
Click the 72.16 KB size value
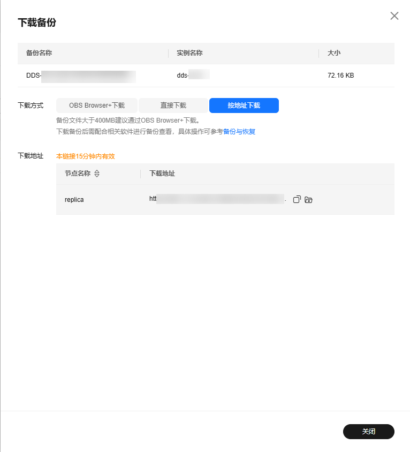click(x=340, y=76)
